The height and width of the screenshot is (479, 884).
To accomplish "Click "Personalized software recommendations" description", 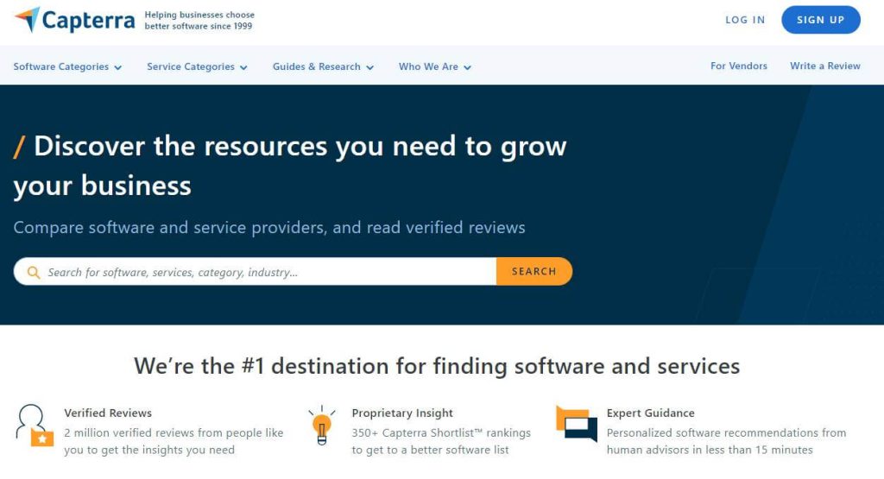I will (726, 441).
